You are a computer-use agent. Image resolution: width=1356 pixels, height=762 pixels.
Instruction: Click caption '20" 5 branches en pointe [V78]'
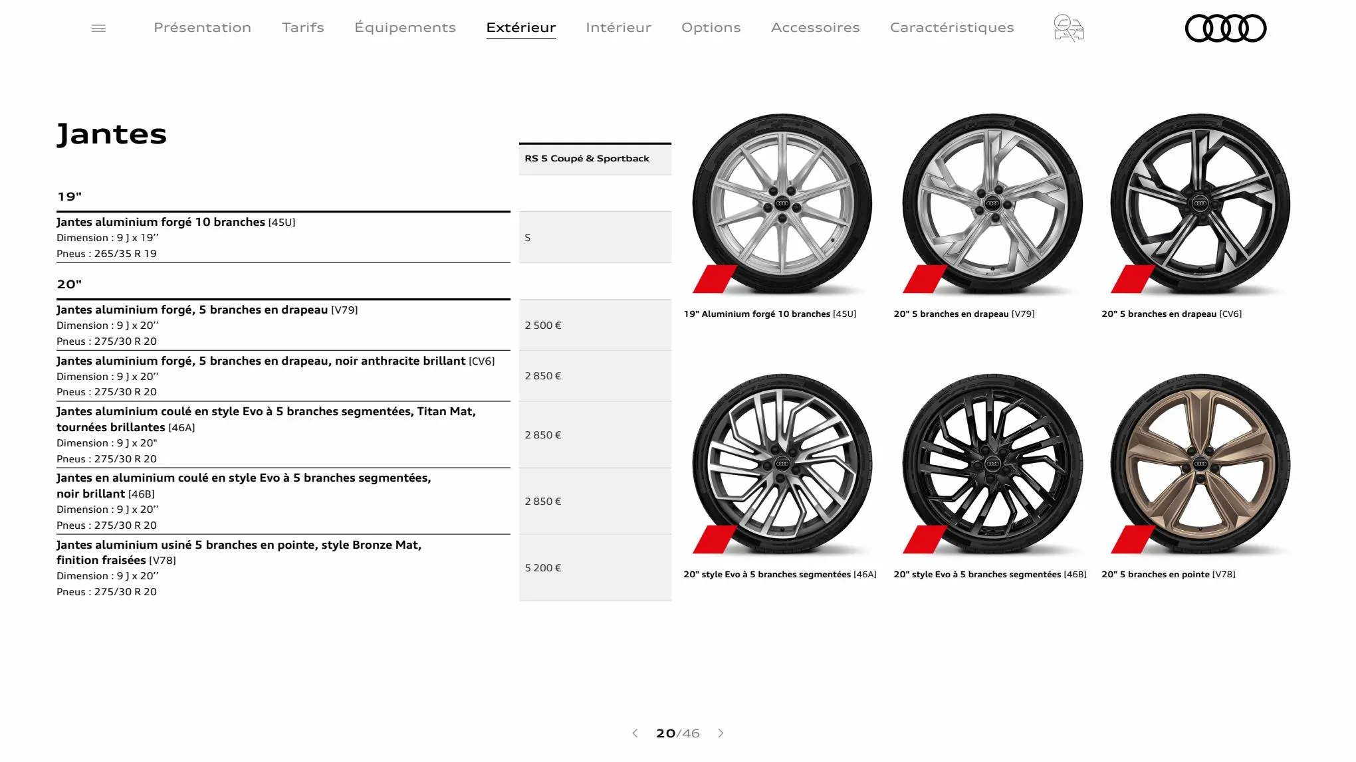point(1168,574)
